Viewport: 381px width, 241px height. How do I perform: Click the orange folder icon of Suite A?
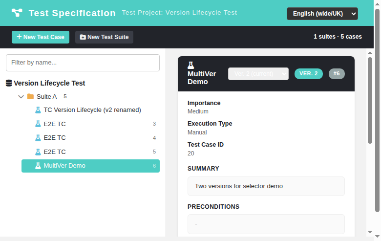[x=30, y=96]
